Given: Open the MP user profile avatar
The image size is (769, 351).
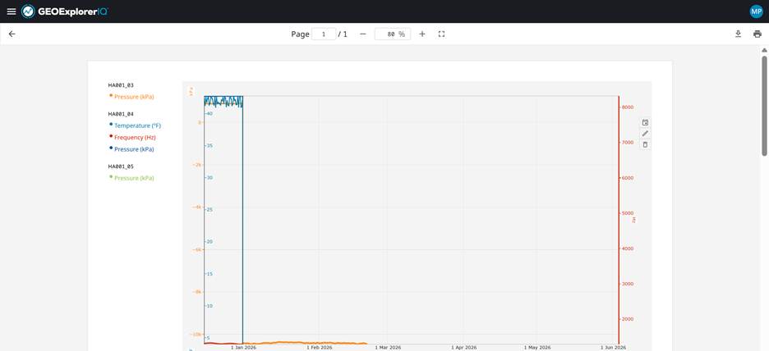Looking at the screenshot, I should (756, 11).
